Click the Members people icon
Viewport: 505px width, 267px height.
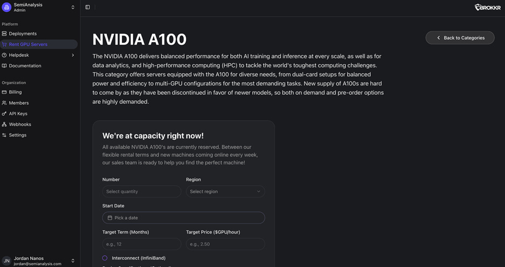pyautogui.click(x=4, y=103)
